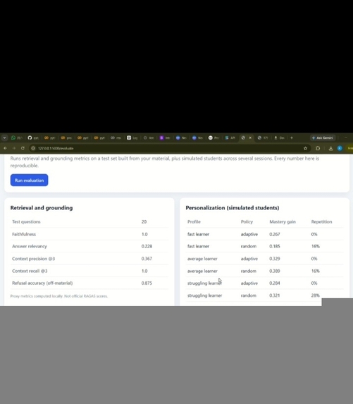This screenshot has height=404, width=353.
Task: Click mastery gain value 0.389
Action: [x=275, y=271]
